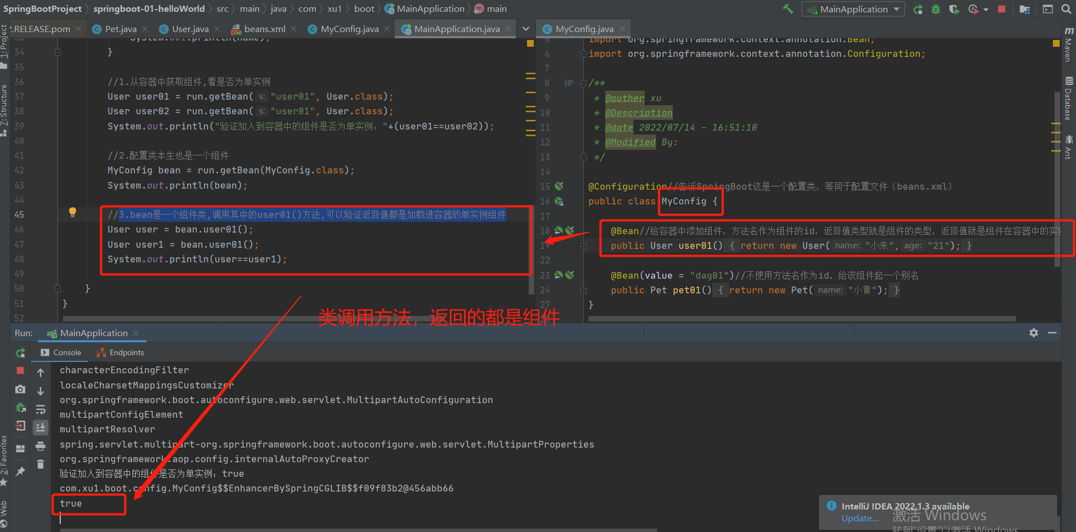Screen dimensions: 1076x532
Task: Click the Exit icon in Run panel
Action: coord(20,426)
